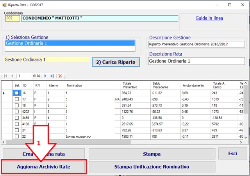Click the Interno column header
The width and height of the screenshot is (250, 176).
click(56, 85)
